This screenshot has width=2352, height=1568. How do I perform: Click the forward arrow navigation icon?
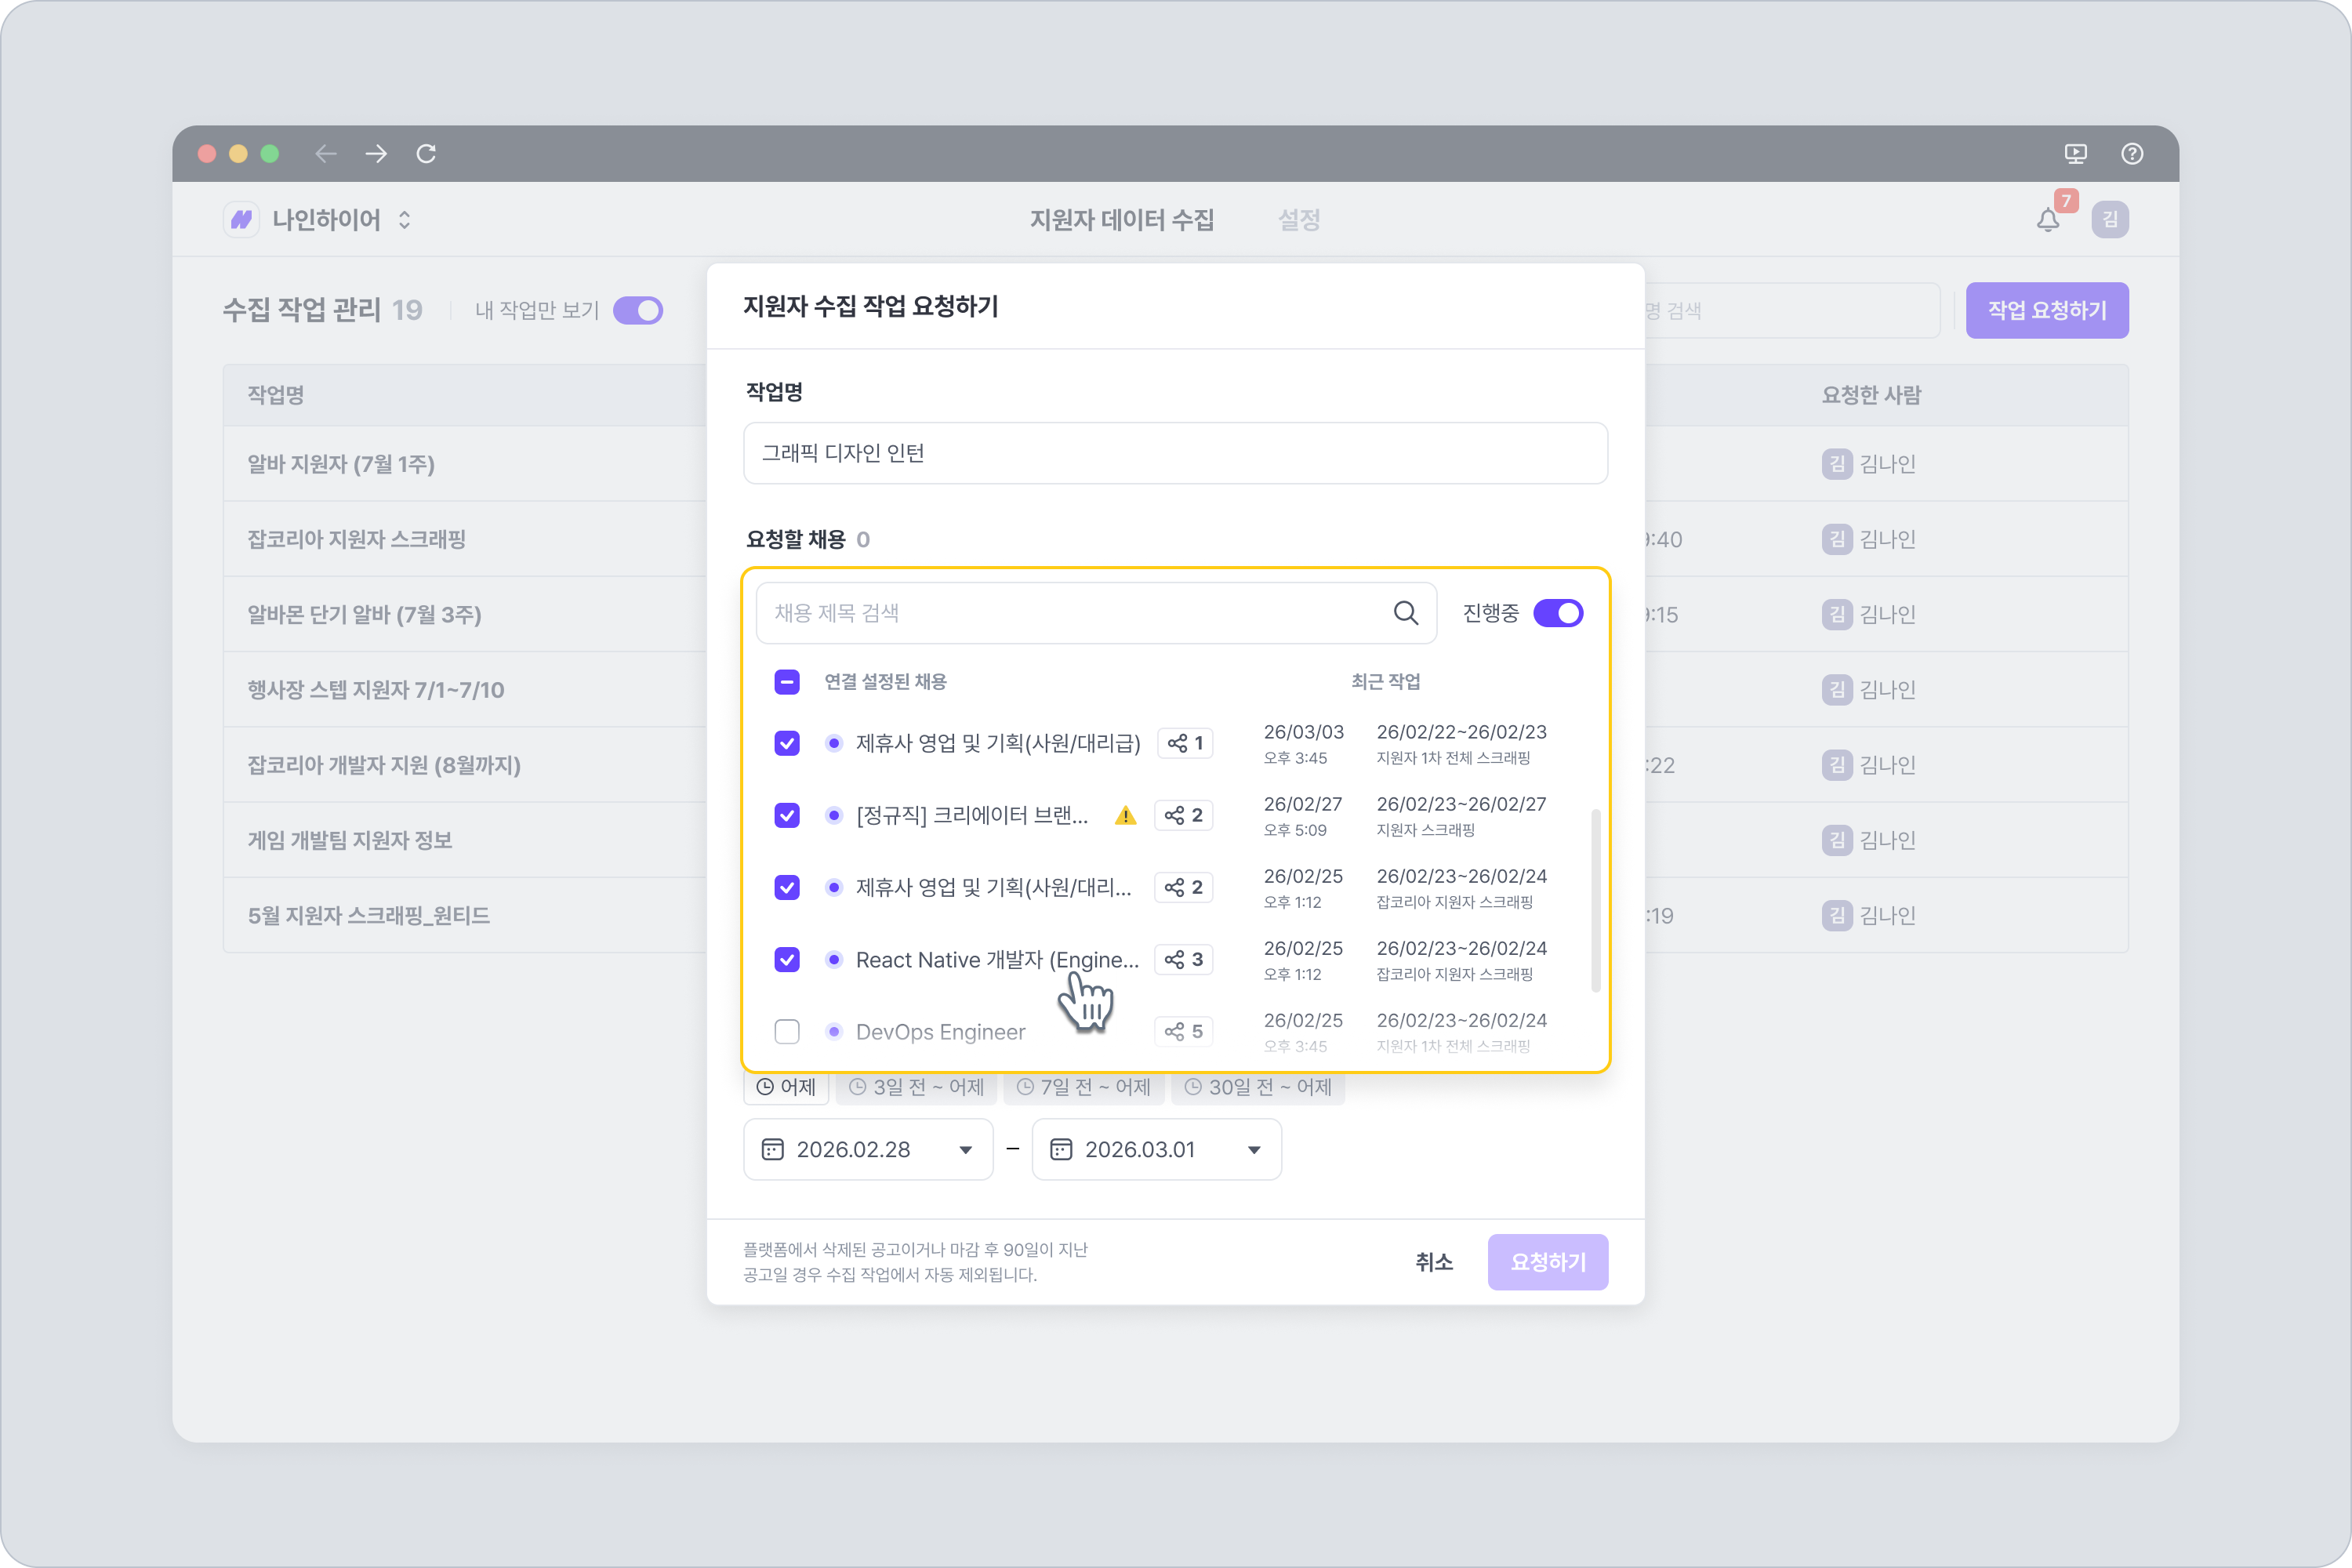pos(376,153)
